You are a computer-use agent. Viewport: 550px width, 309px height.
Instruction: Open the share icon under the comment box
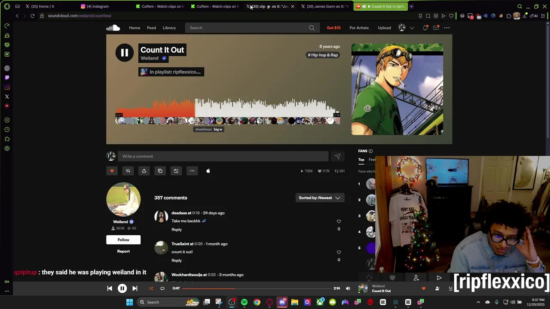coord(144,171)
